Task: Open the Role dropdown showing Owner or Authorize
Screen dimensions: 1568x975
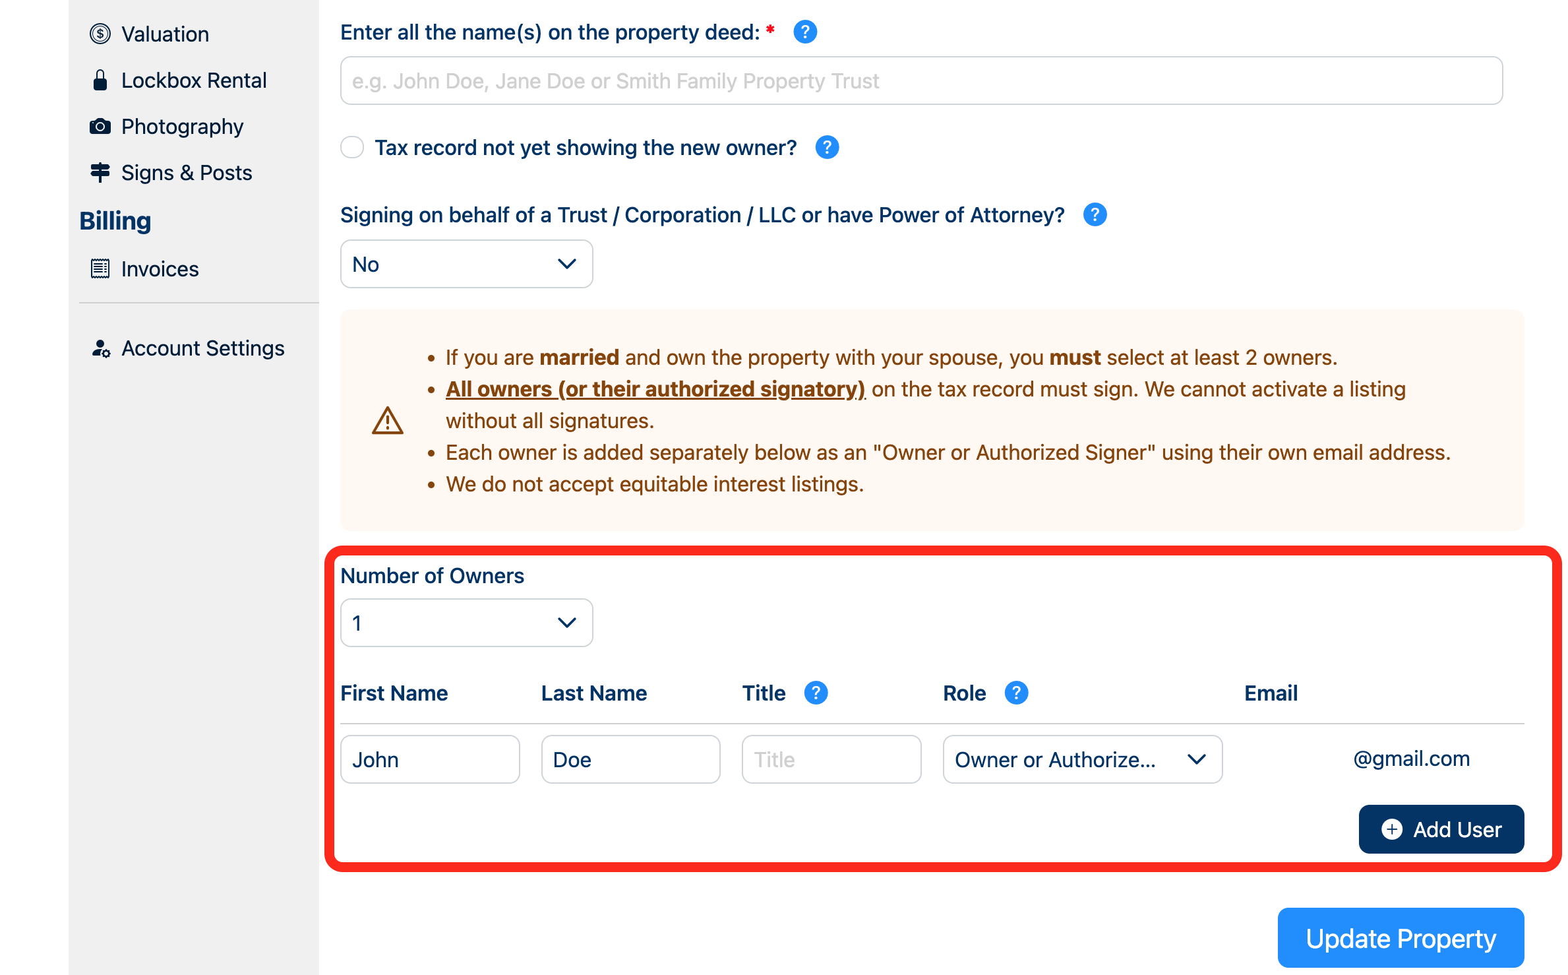Action: (1082, 759)
